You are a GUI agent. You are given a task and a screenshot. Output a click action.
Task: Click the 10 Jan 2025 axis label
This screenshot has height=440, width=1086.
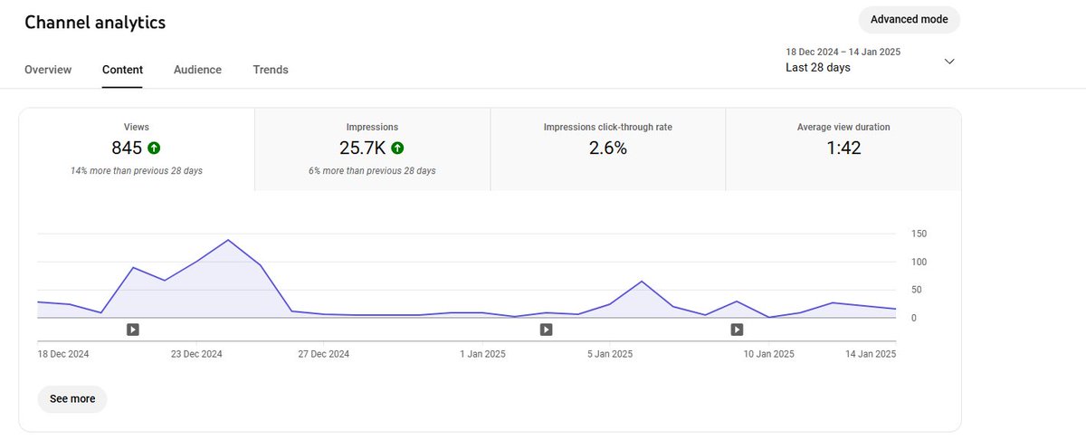[769, 354]
